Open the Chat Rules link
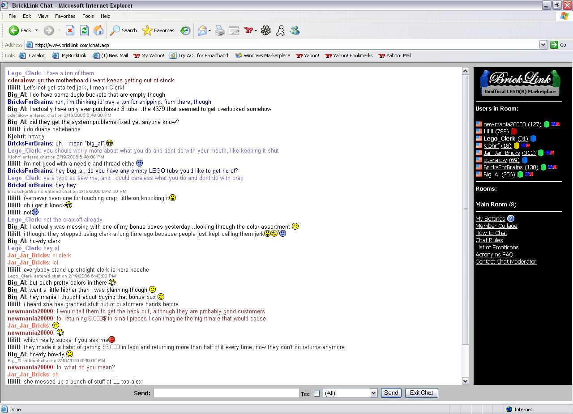The image size is (573, 414). [x=489, y=240]
